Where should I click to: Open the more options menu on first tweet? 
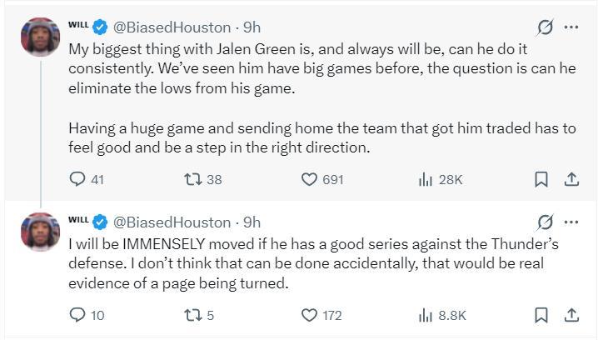(x=571, y=27)
